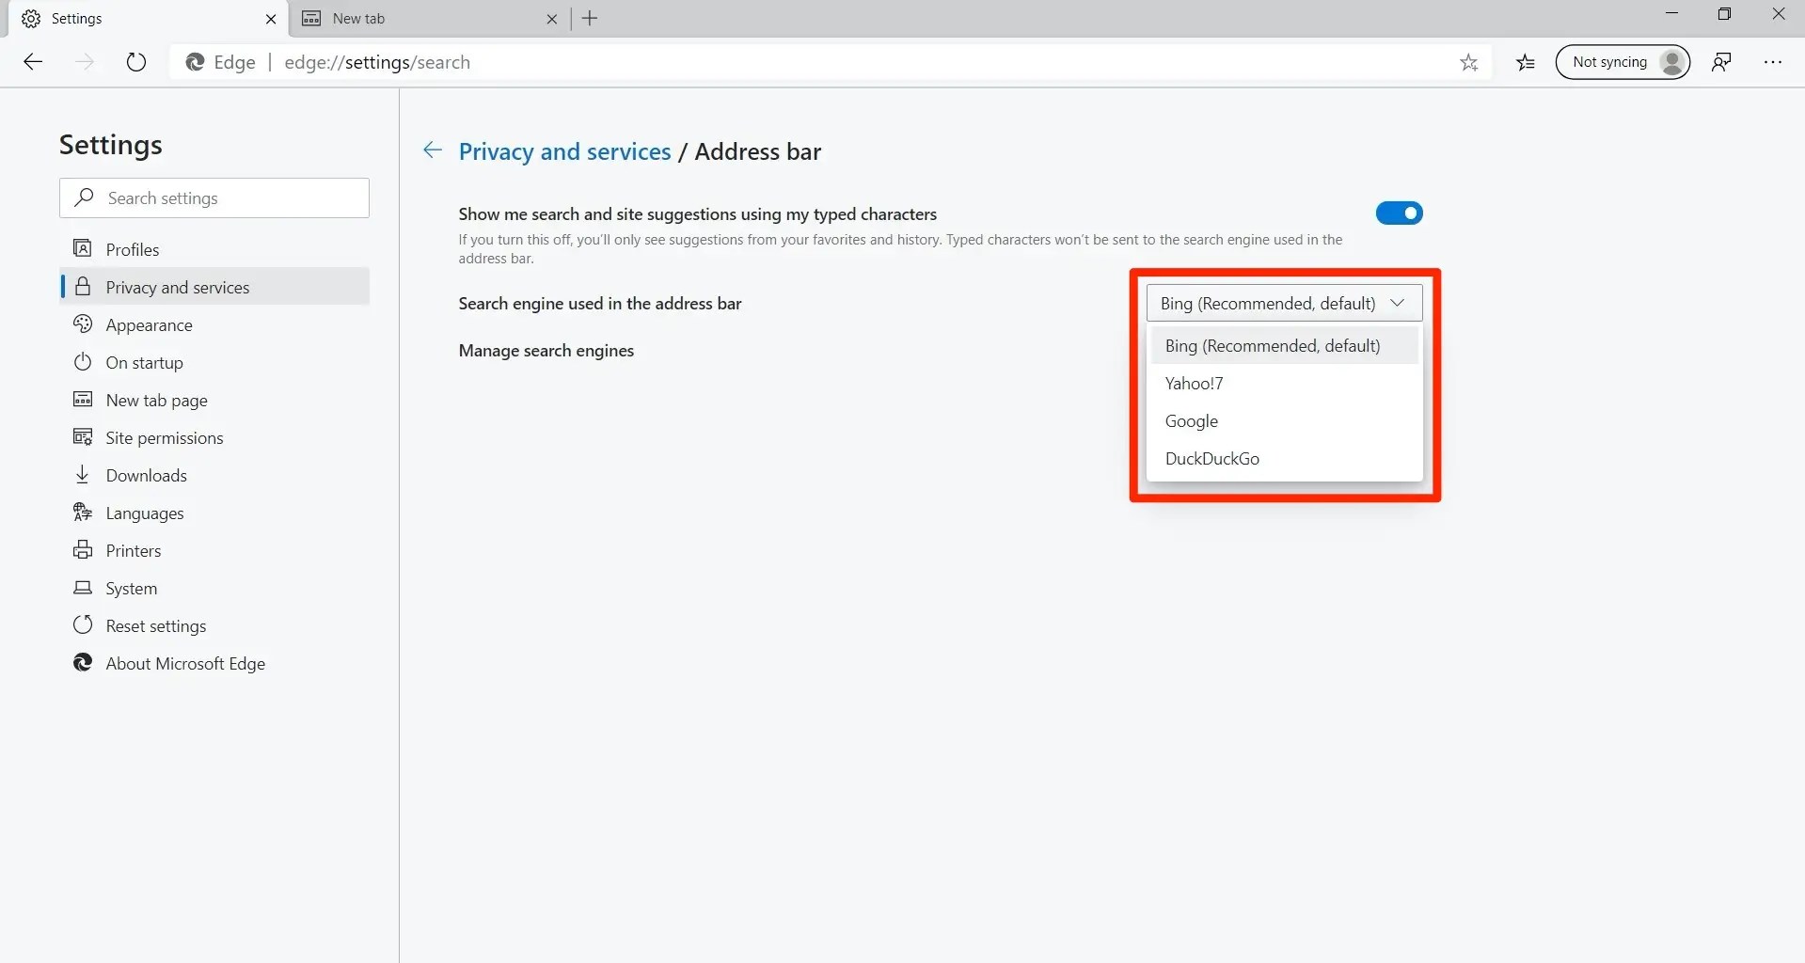The image size is (1805, 963).
Task: Choose Google from the search engine list
Action: (1284, 420)
